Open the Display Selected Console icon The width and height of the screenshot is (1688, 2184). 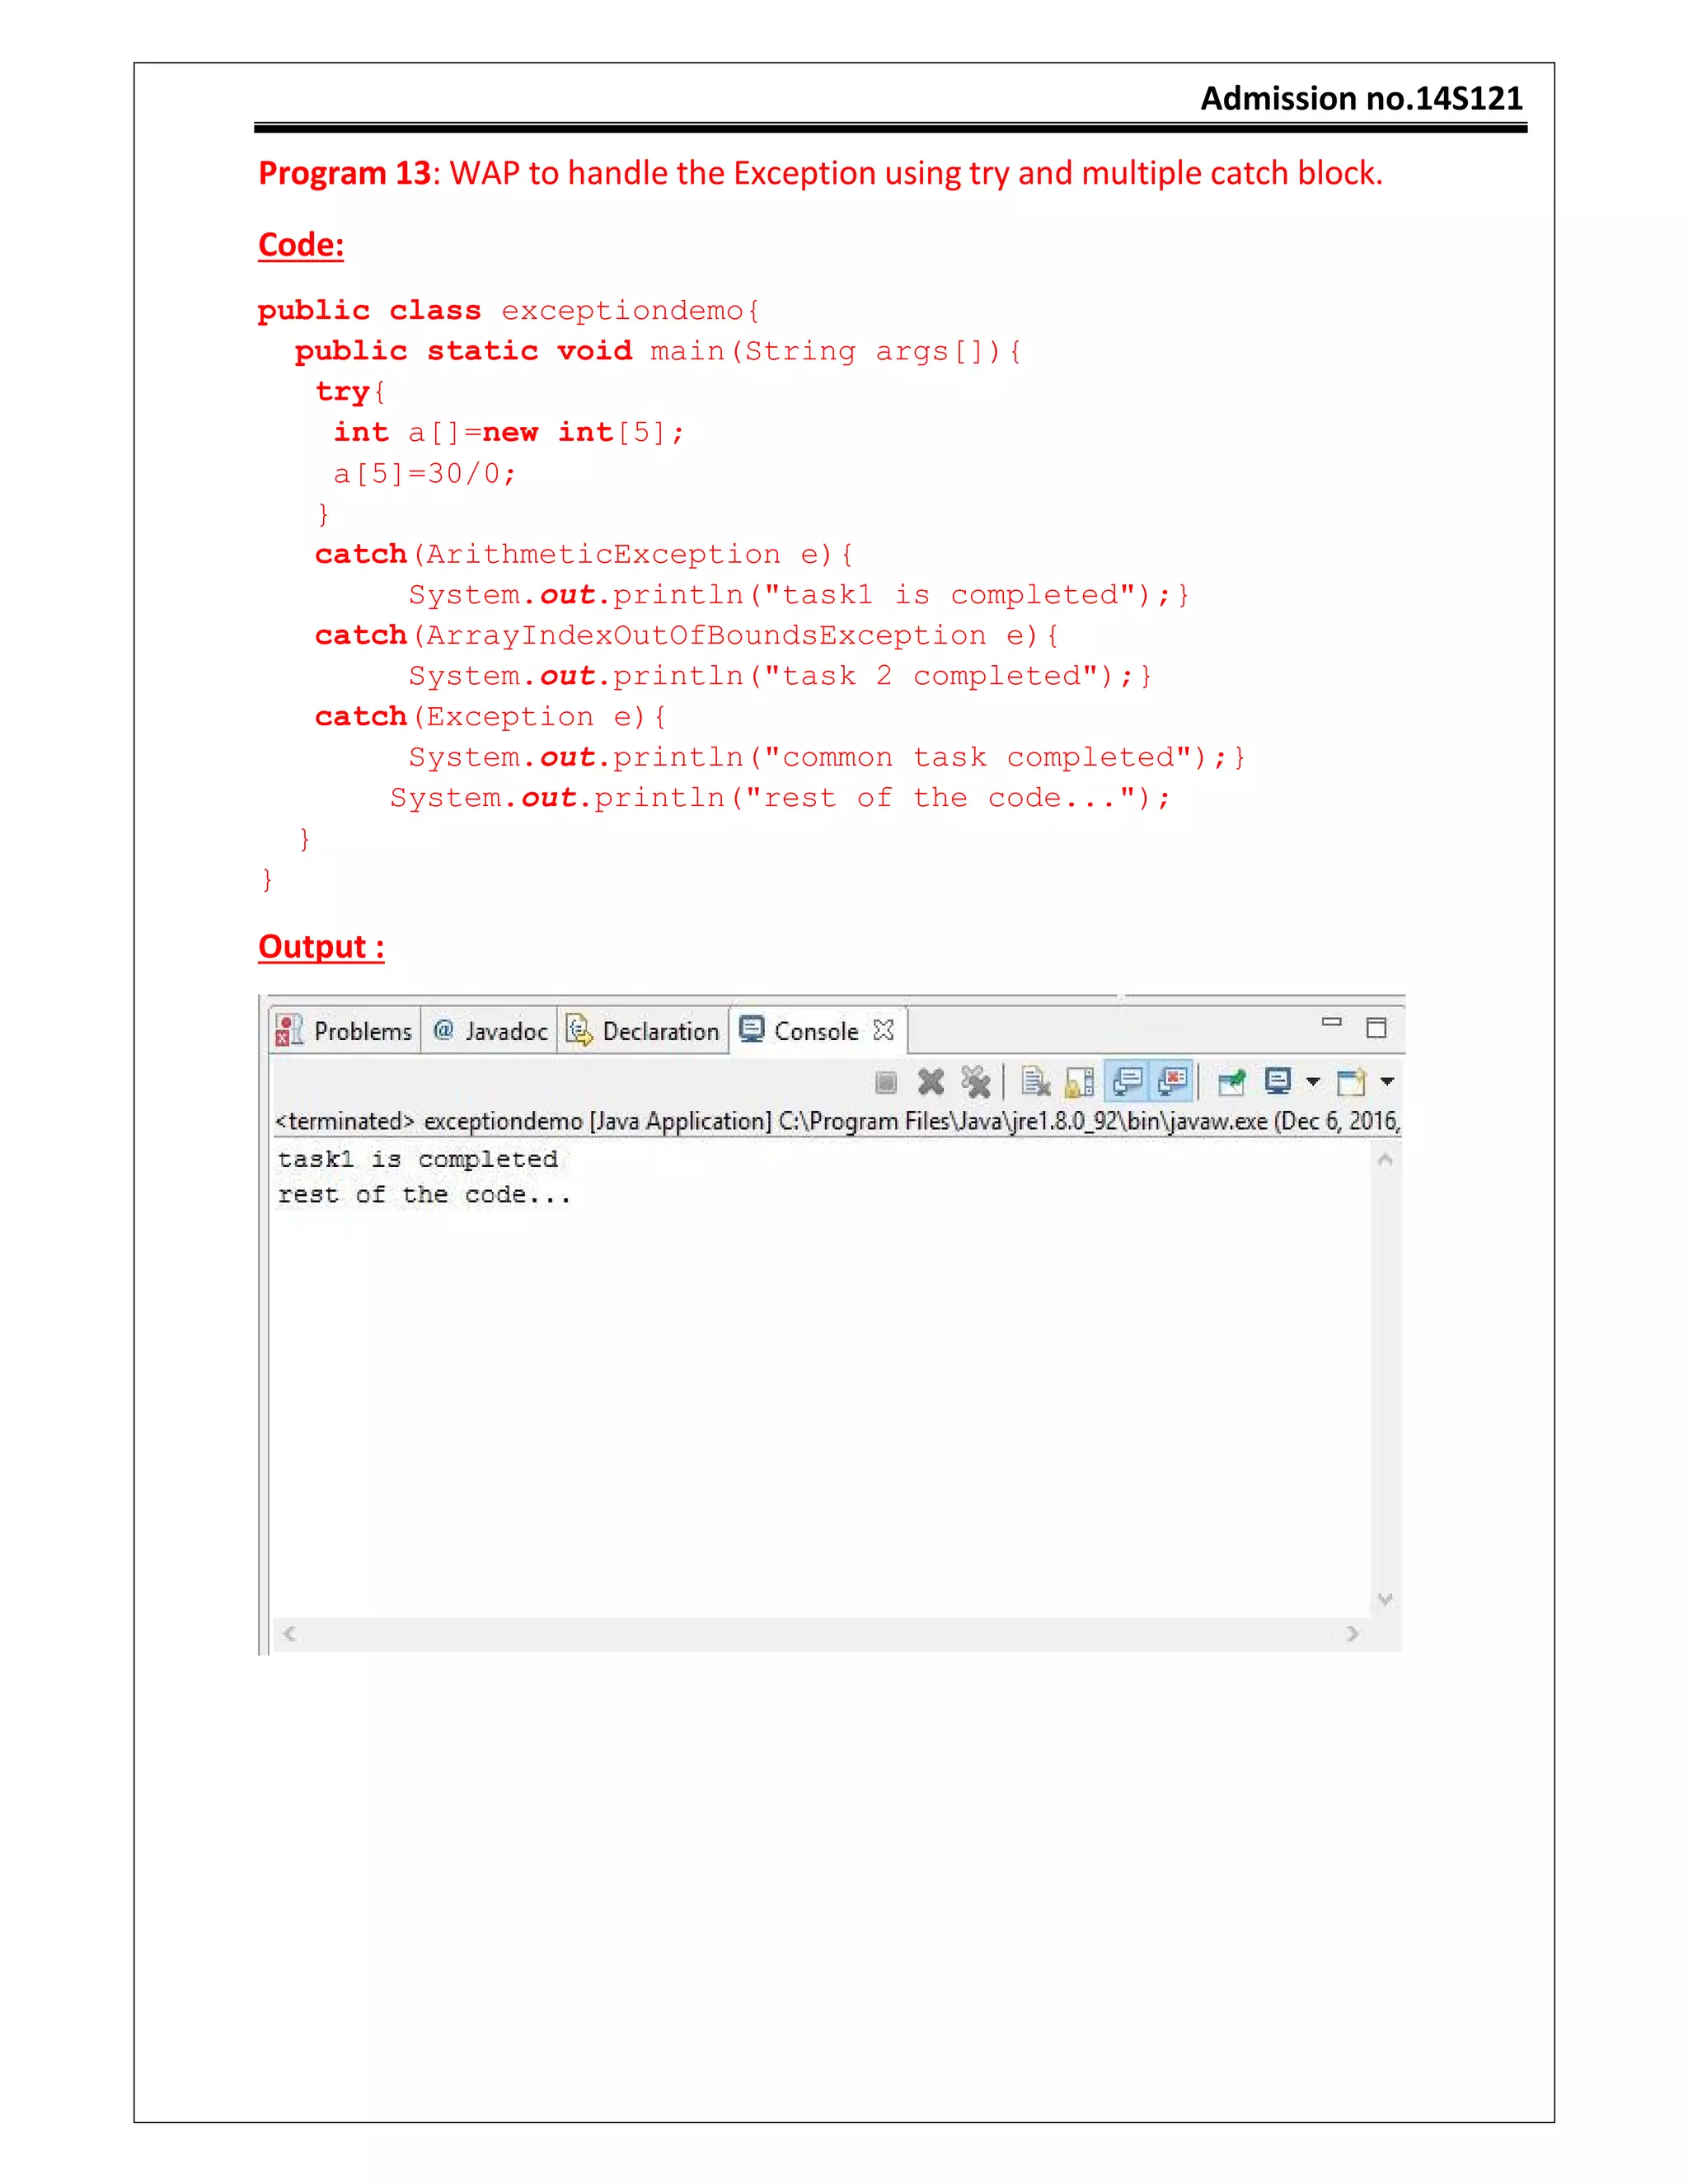(1277, 1081)
